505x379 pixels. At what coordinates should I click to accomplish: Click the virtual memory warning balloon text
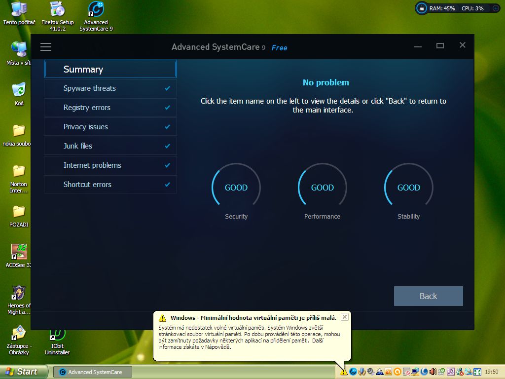tap(249, 338)
